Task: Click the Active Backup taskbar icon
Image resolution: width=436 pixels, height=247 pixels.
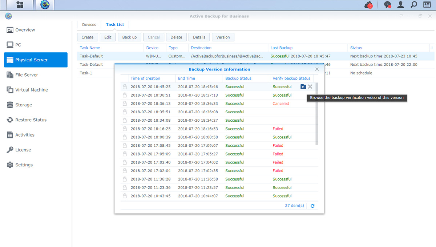Action: pyautogui.click(x=45, y=5)
